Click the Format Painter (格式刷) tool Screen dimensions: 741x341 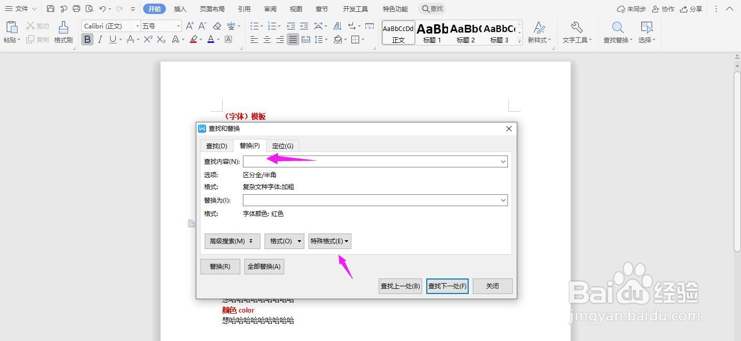click(64, 32)
